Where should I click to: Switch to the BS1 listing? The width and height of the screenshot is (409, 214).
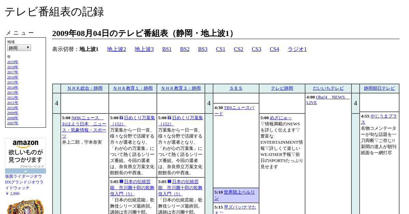pyautogui.click(x=167, y=49)
